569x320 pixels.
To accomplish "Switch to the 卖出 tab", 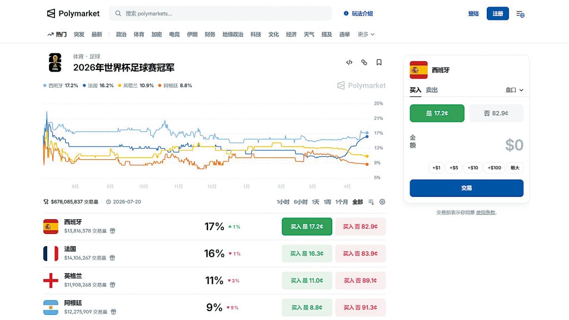I will pyautogui.click(x=431, y=90).
